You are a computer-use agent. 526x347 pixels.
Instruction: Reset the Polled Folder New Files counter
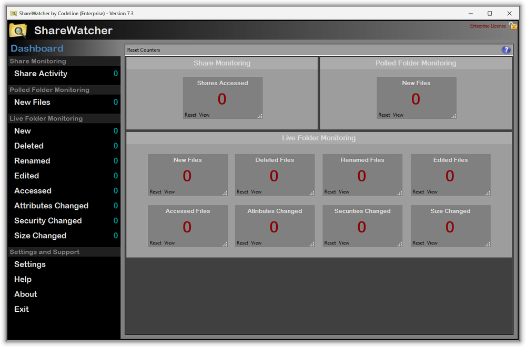[x=384, y=115]
